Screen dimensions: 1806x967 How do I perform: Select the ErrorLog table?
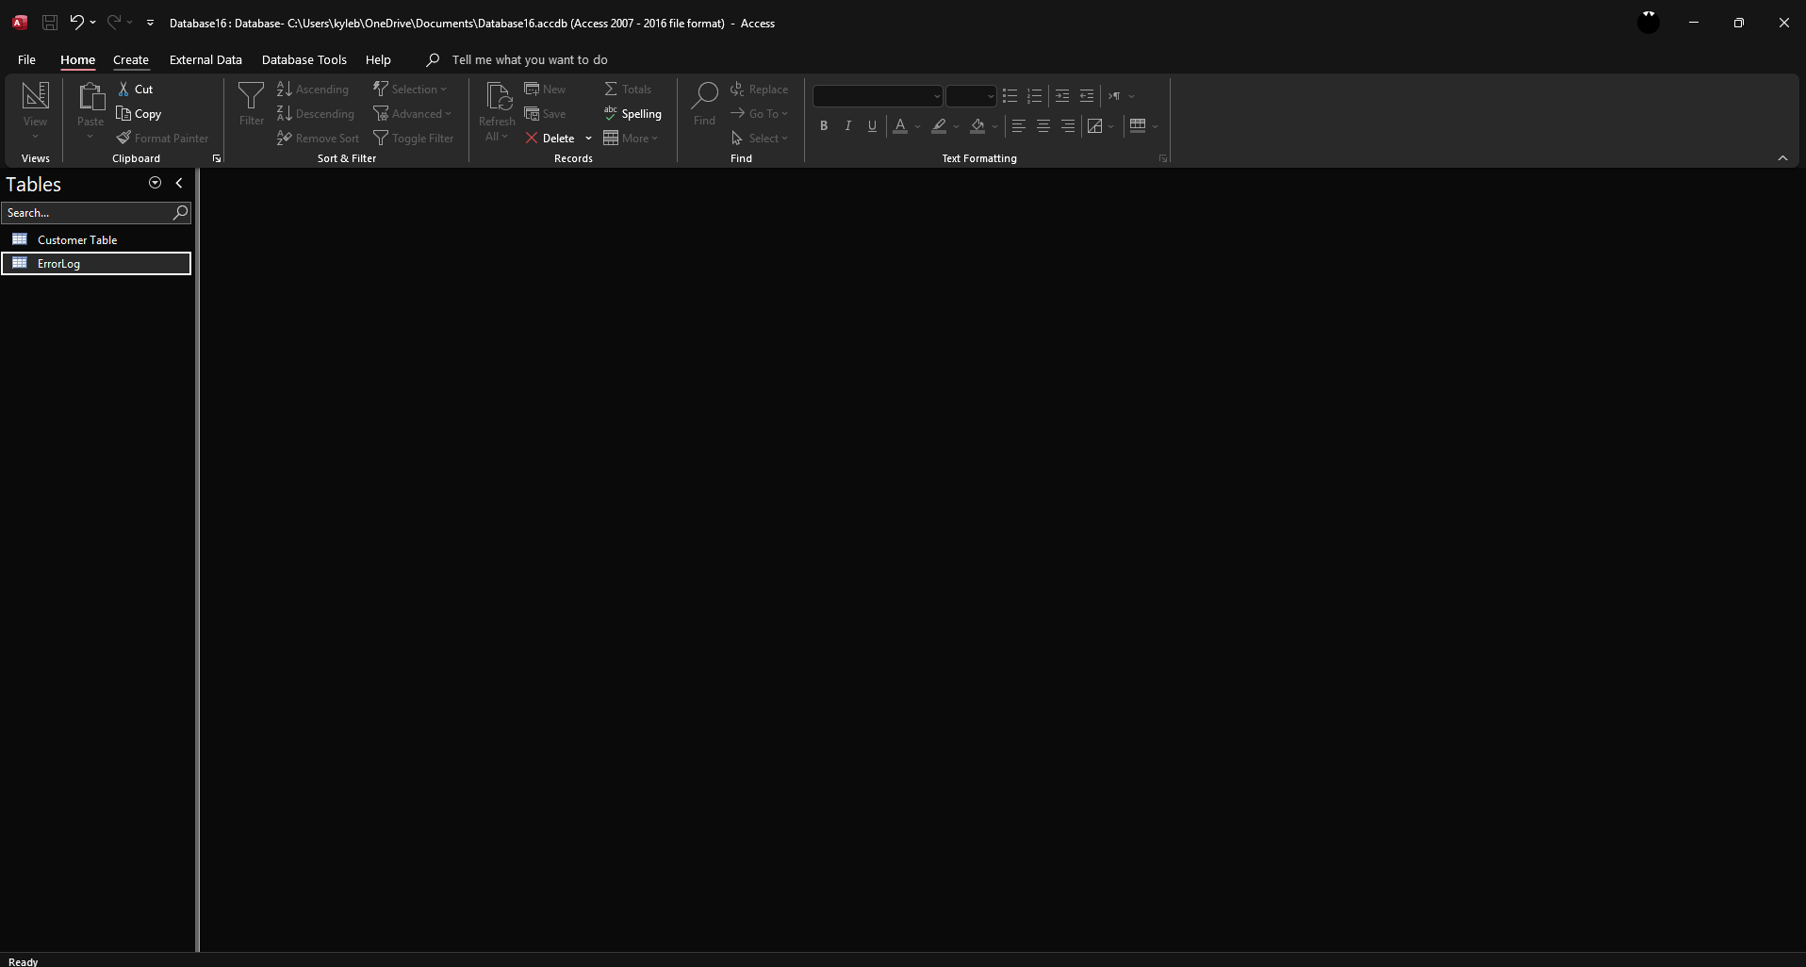96,263
